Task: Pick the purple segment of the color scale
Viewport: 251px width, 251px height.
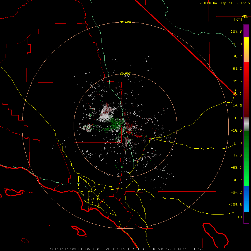Action: click(x=246, y=31)
